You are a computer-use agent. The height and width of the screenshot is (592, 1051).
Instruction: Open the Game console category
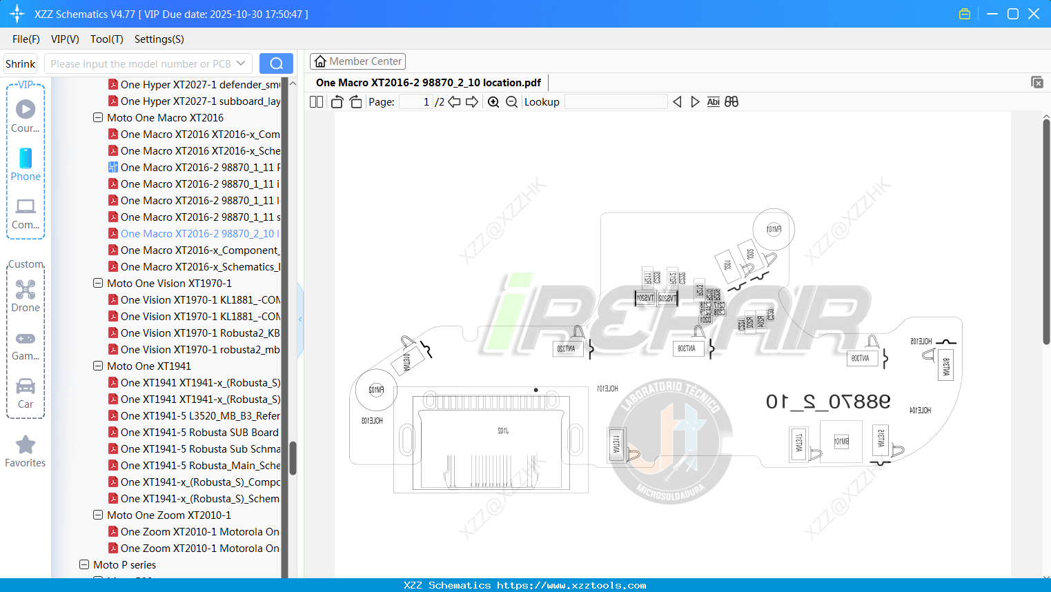tap(26, 346)
